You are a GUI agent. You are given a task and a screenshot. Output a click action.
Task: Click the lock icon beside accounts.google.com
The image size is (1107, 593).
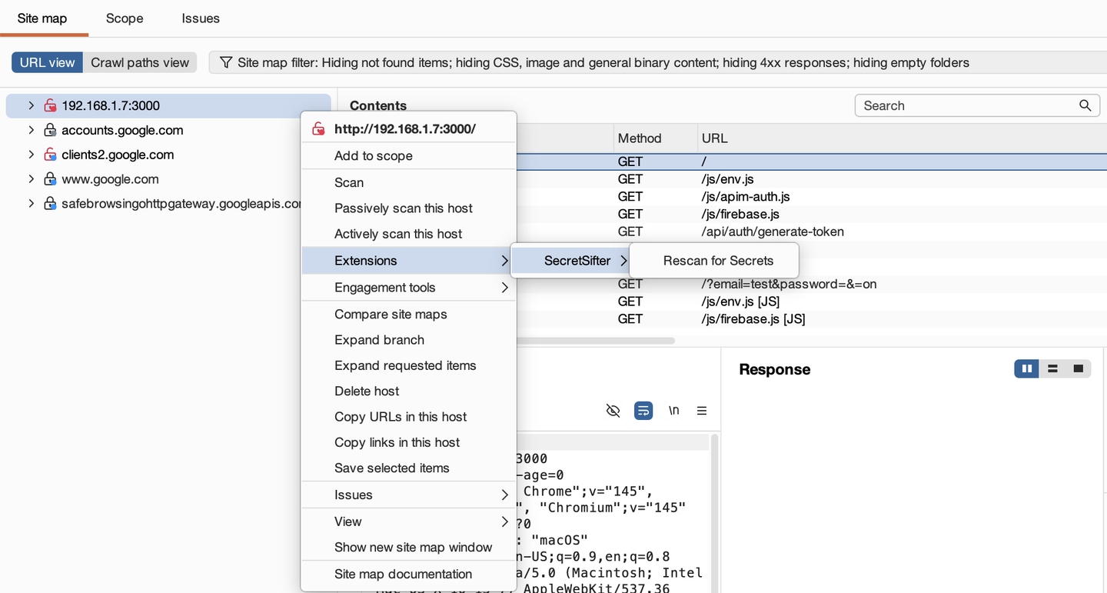click(x=50, y=130)
